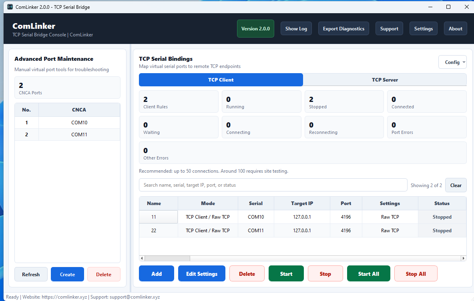This screenshot has height=301, width=474.
Task: Click the Connected stat card
Action: click(x=427, y=102)
